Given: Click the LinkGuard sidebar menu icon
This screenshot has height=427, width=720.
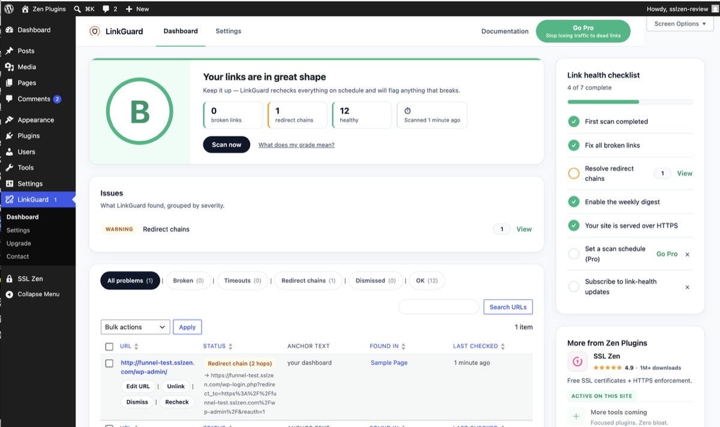Looking at the screenshot, I should click(9, 200).
